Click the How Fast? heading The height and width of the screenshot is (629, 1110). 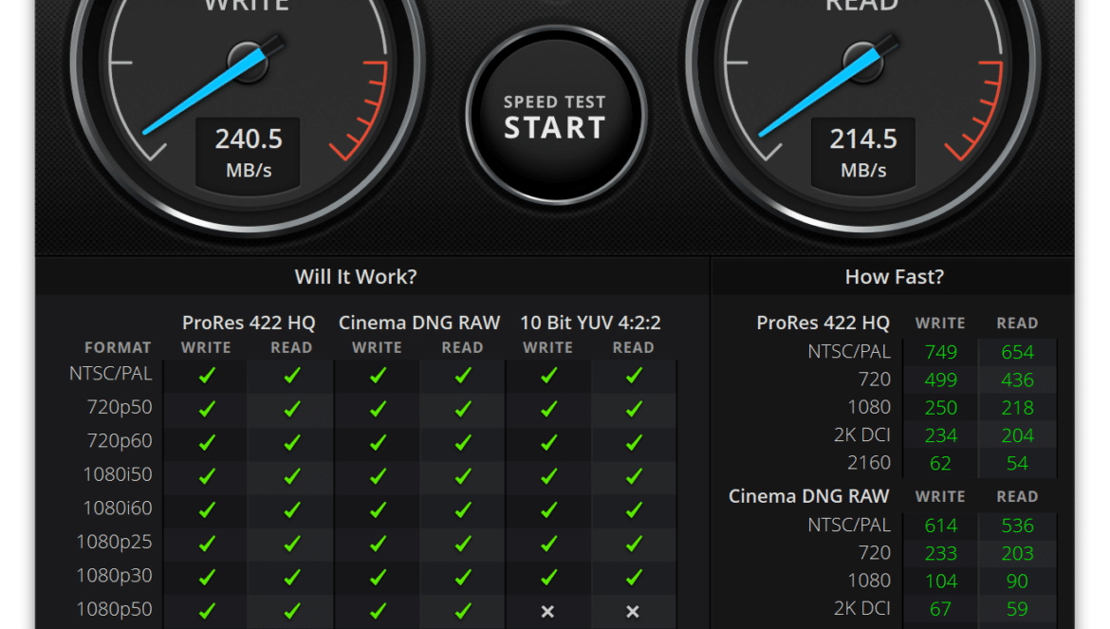894,277
